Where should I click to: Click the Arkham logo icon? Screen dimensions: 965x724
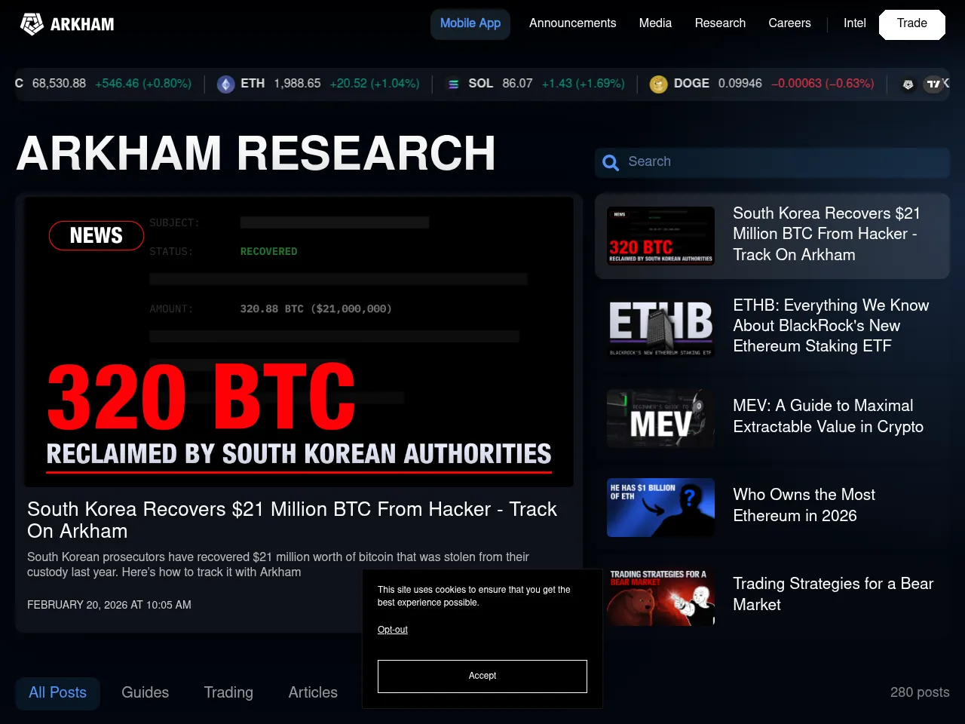[x=32, y=24]
